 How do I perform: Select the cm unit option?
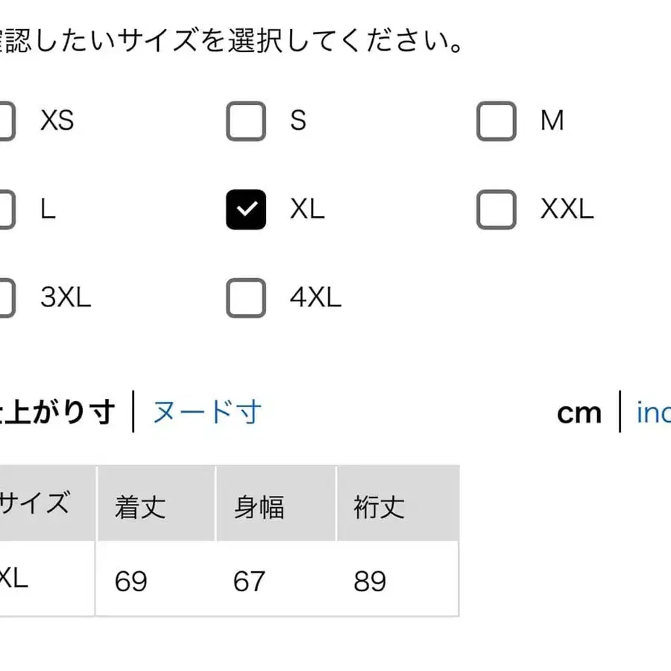pos(580,413)
